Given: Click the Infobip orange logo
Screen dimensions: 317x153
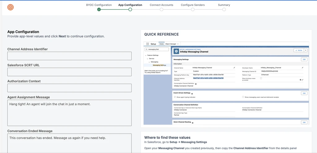Looking at the screenshot, I should click(11, 7).
